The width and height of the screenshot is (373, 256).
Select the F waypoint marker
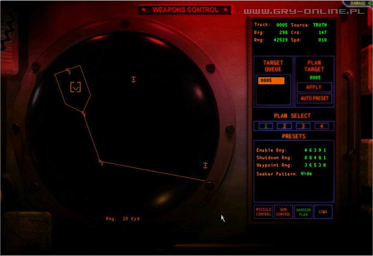(100, 162)
